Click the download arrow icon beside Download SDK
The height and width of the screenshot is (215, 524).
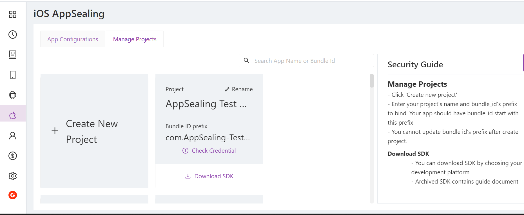(188, 176)
